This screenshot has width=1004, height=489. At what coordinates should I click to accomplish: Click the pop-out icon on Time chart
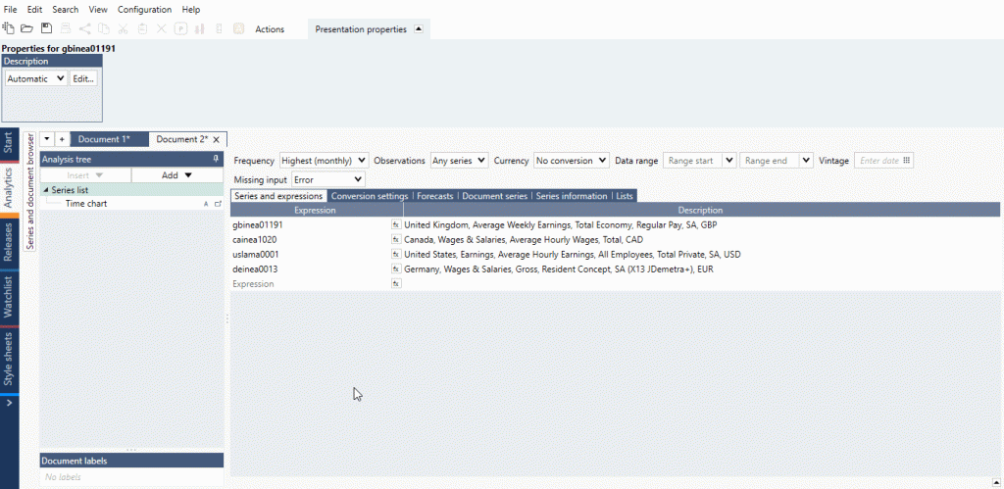tap(218, 204)
